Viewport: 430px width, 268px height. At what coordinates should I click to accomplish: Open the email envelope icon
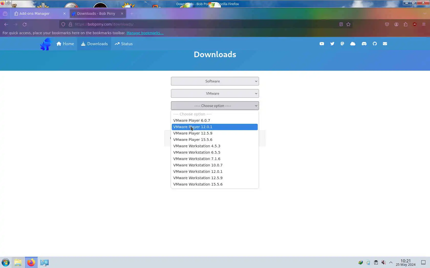(385, 44)
